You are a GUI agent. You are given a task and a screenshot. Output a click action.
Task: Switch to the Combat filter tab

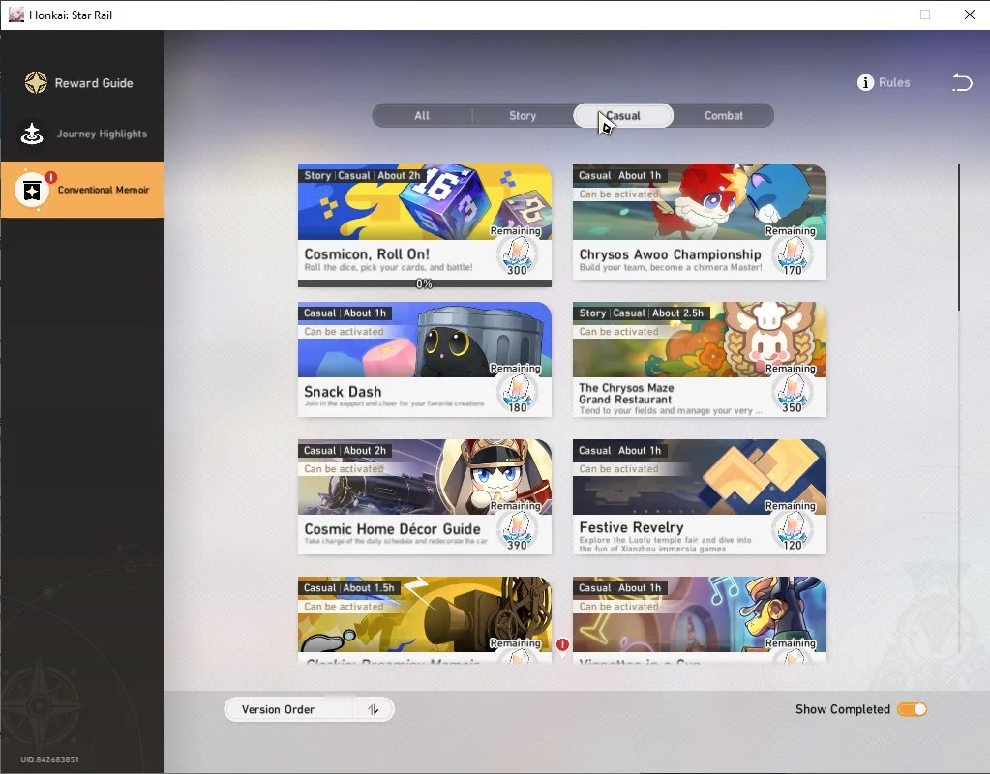click(x=724, y=115)
